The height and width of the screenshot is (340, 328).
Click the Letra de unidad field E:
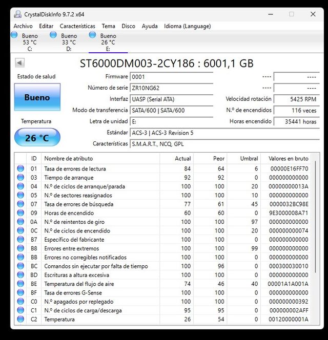pyautogui.click(x=172, y=122)
